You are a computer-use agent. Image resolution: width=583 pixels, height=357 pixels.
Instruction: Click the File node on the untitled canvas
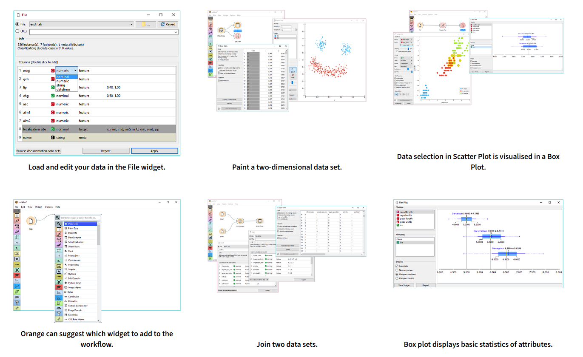click(31, 221)
